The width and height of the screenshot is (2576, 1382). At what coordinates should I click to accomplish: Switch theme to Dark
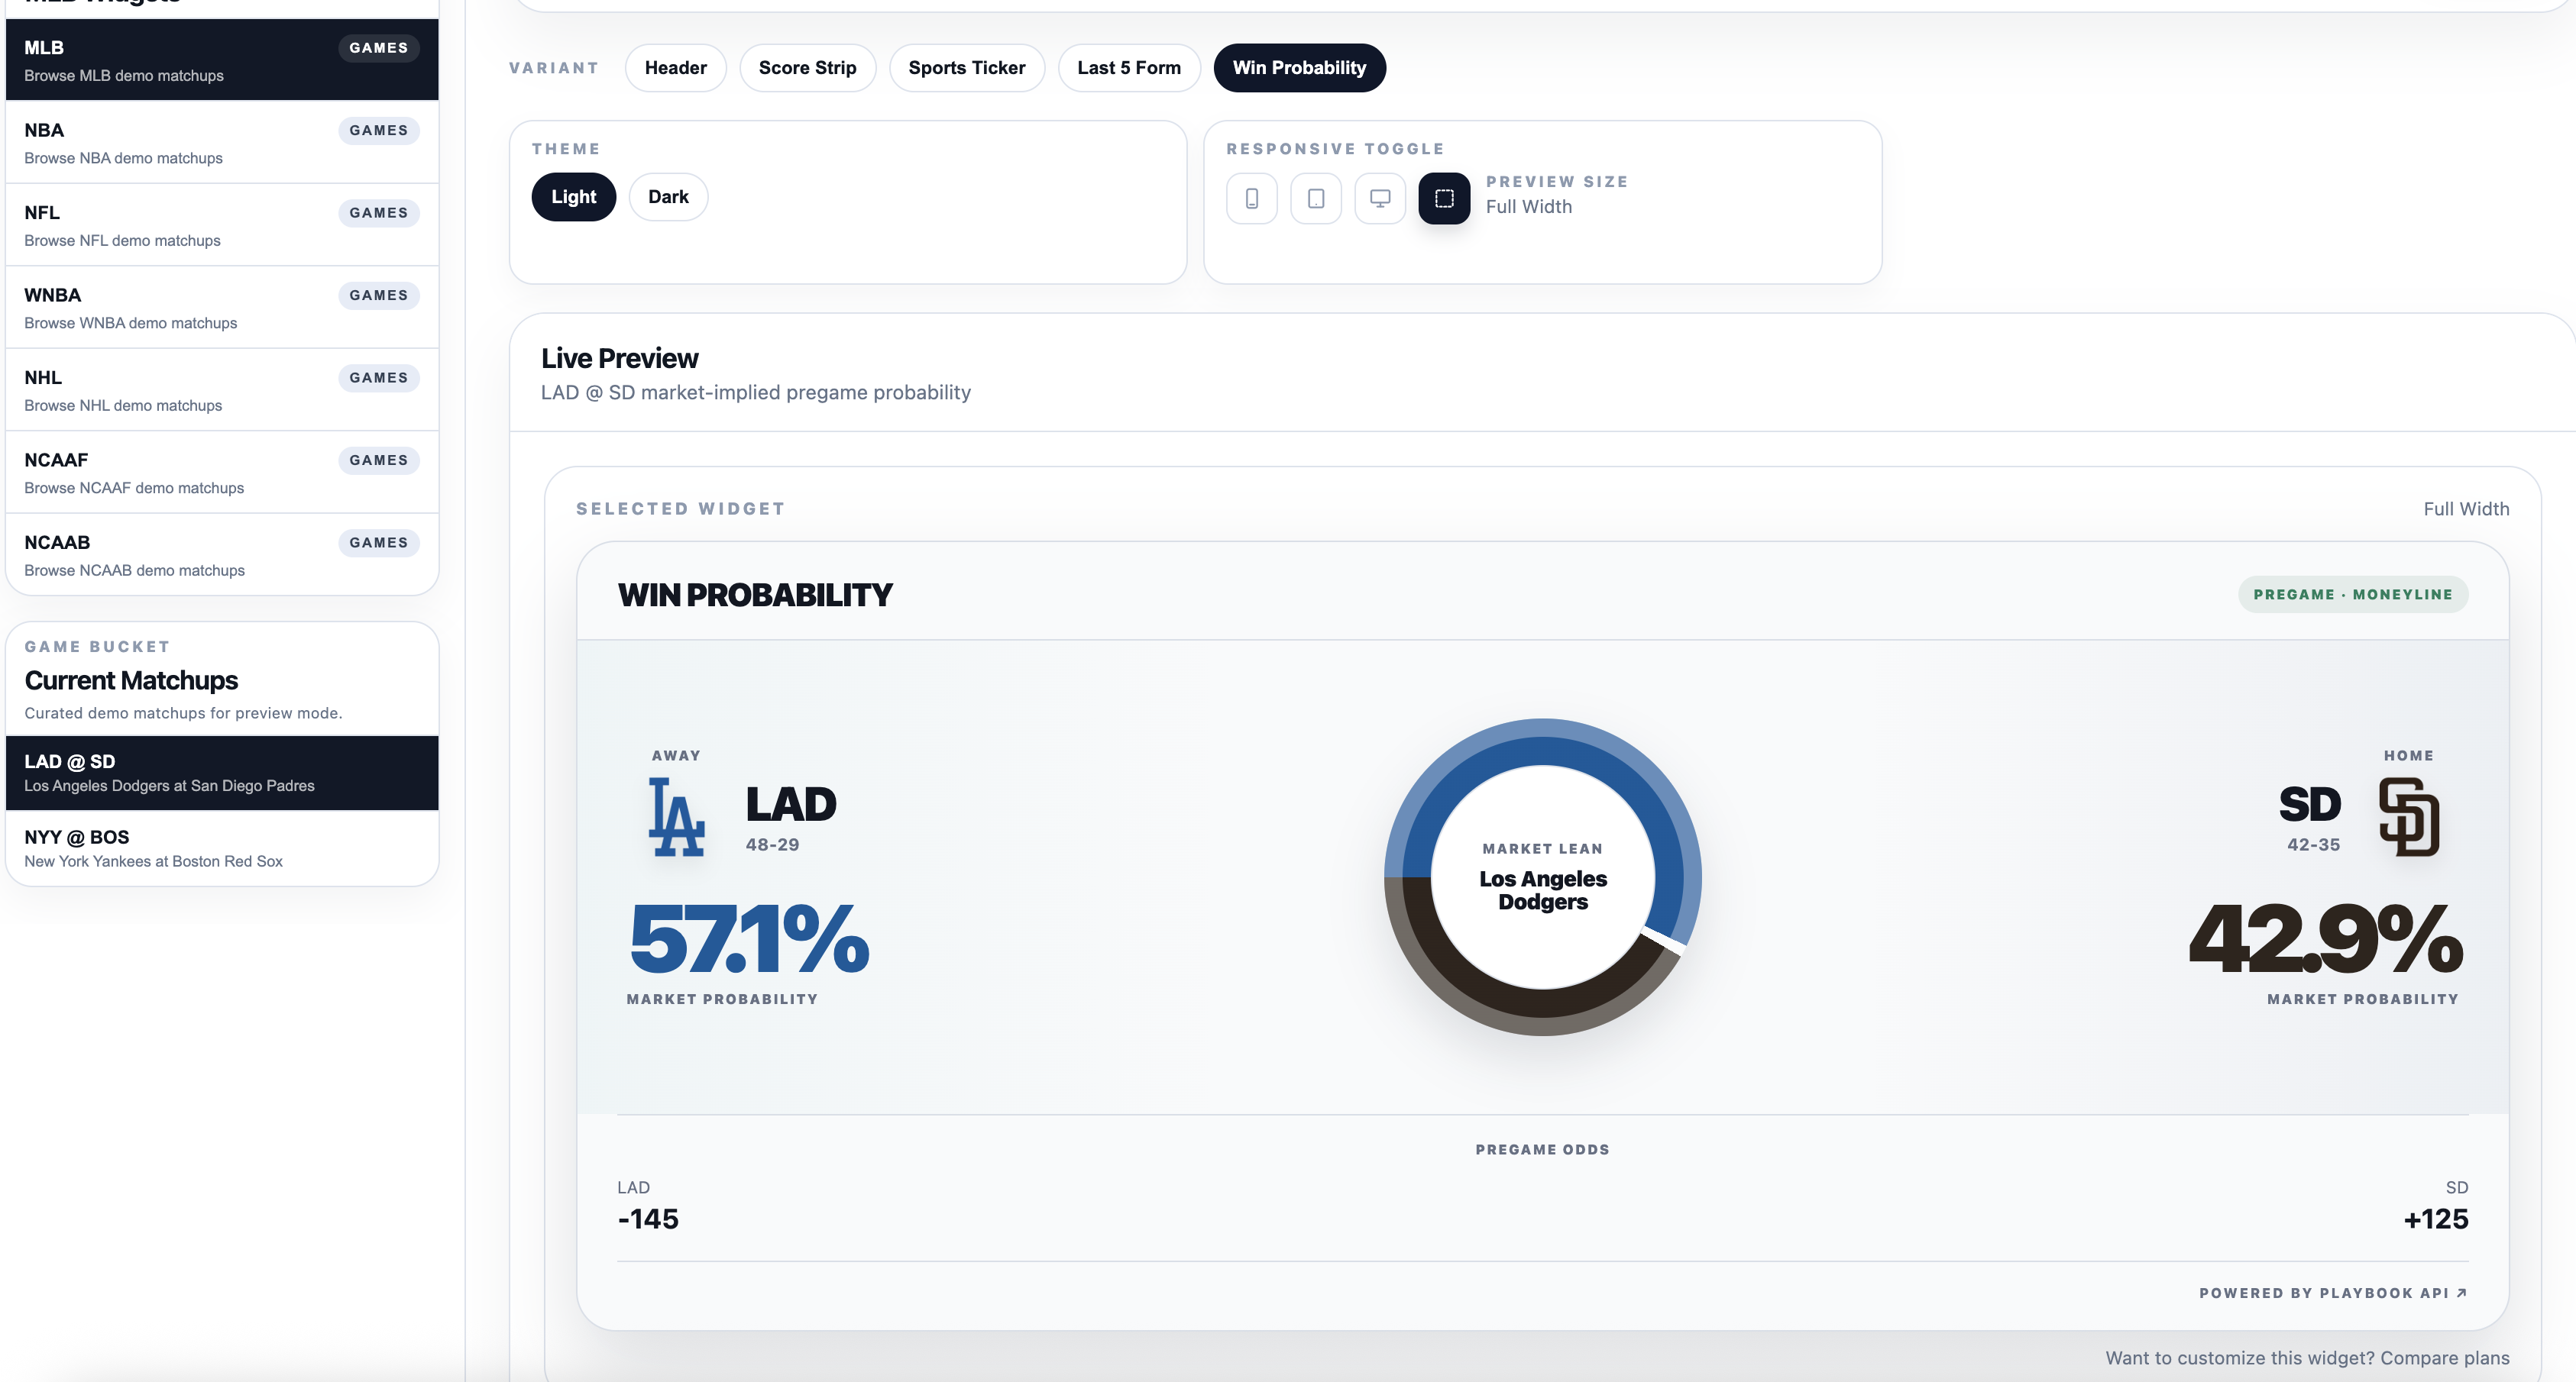point(668,197)
